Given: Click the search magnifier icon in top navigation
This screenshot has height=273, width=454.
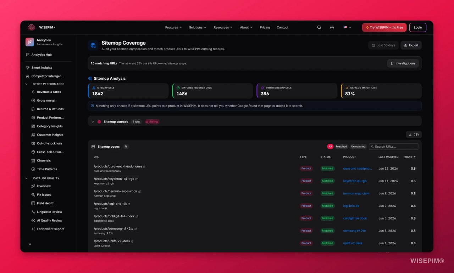Looking at the screenshot, I should coord(319,27).
